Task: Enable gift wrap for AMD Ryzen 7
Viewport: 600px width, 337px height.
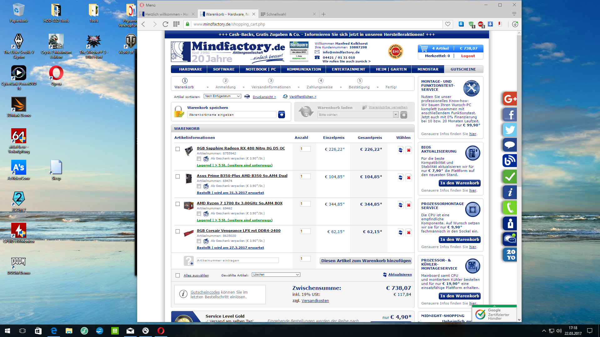Action: coord(199,213)
